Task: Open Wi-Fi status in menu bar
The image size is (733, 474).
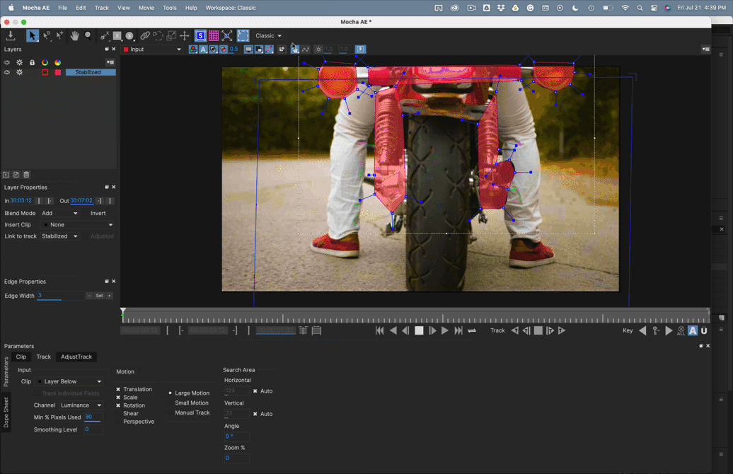Action: (625, 8)
